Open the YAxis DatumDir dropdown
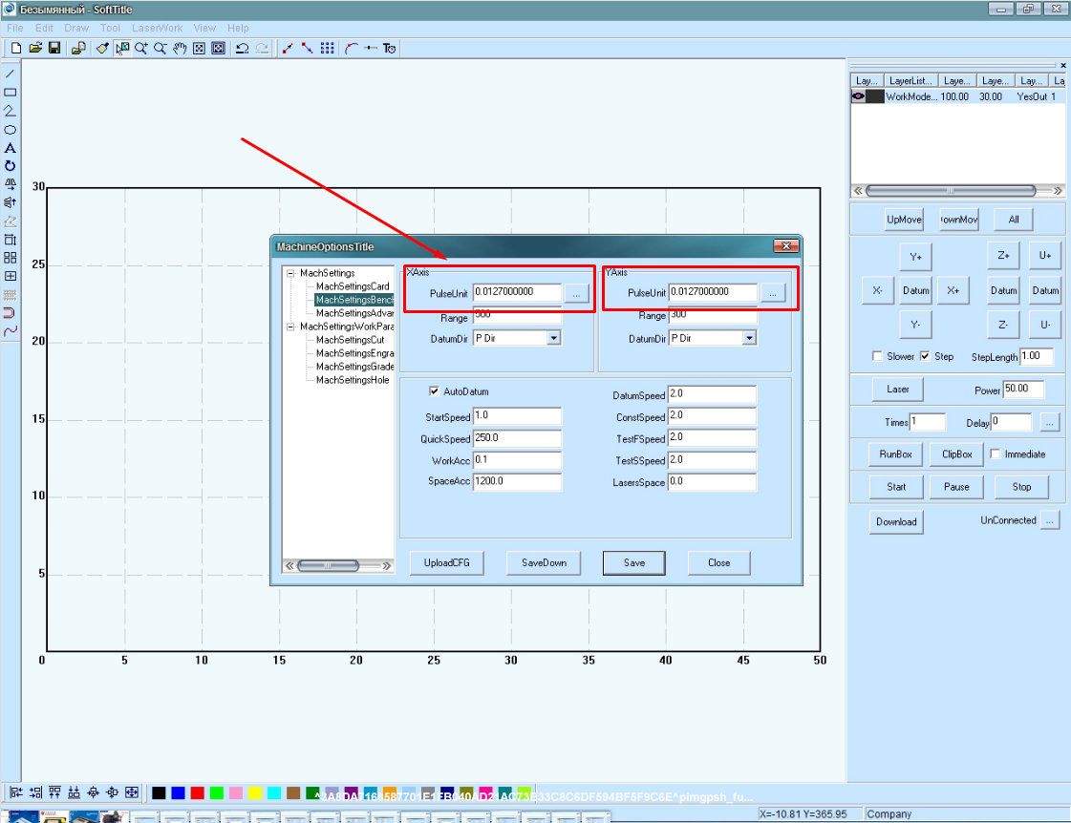This screenshot has width=1071, height=823. tap(749, 338)
